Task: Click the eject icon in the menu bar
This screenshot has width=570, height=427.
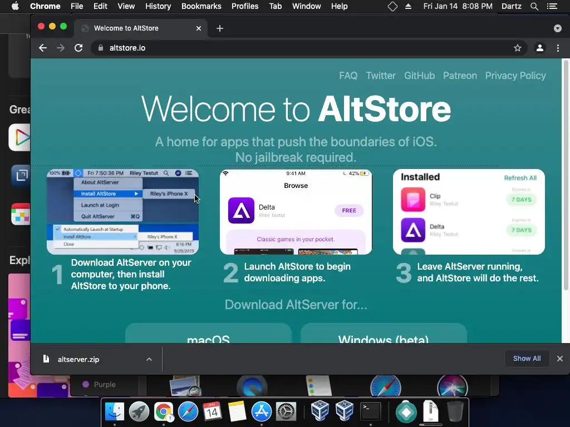Action: 408,6
